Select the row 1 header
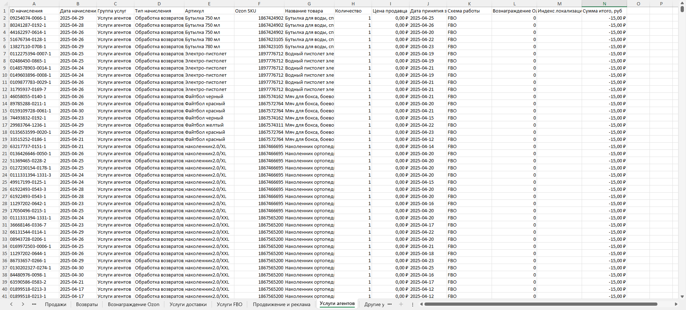The image size is (686, 310). (4, 11)
